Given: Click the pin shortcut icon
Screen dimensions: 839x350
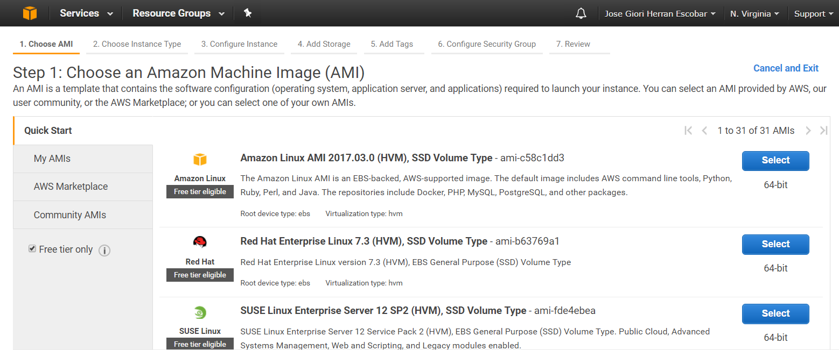Looking at the screenshot, I should point(248,13).
